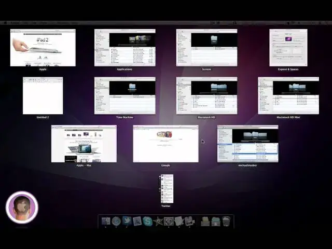332x249 pixels.
Task: Open the Trash in the Dock
Action: (x=226, y=222)
